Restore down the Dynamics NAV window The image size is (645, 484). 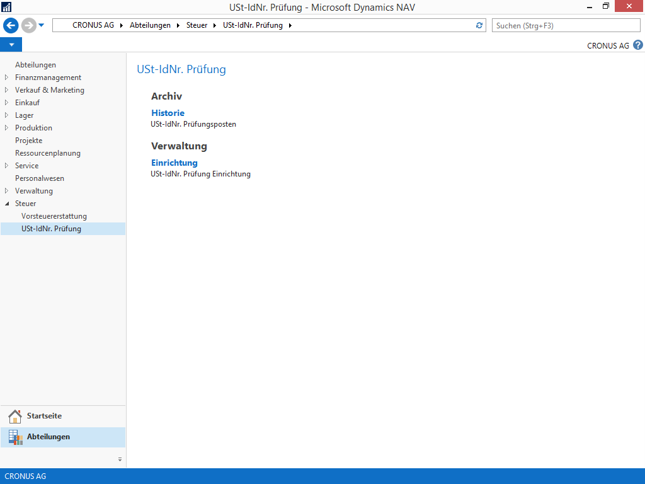click(605, 6)
